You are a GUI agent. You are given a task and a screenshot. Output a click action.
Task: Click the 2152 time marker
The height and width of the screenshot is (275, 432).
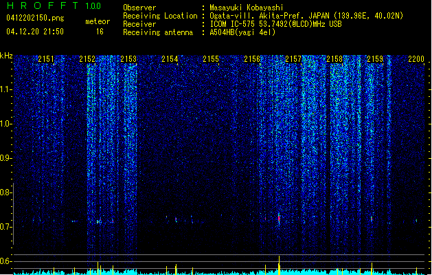87,58
